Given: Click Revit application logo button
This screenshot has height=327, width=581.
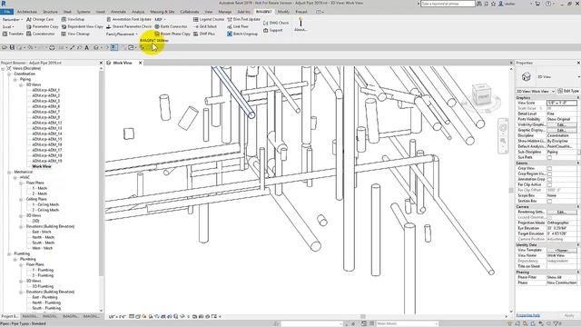Looking at the screenshot, I should coord(4,4).
